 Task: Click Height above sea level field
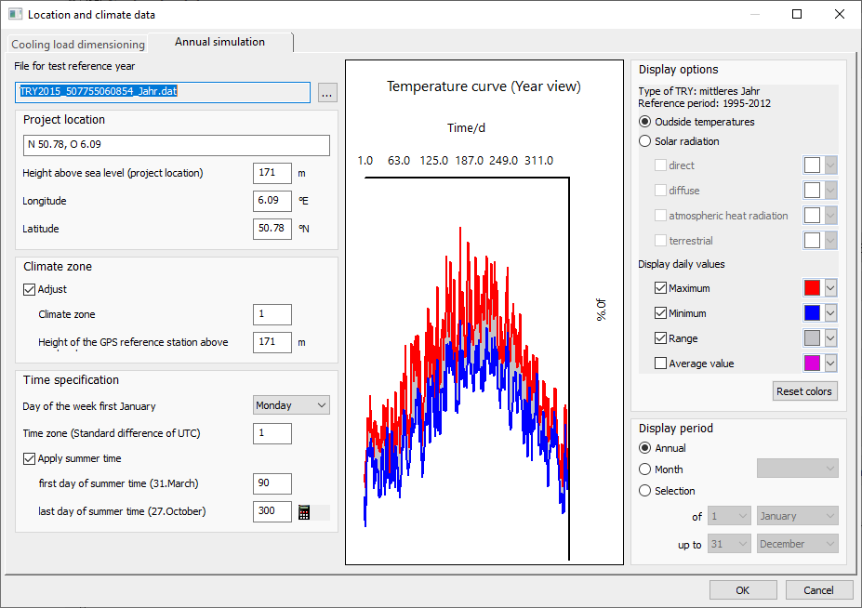click(272, 173)
